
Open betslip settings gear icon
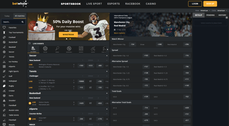coord(227,18)
